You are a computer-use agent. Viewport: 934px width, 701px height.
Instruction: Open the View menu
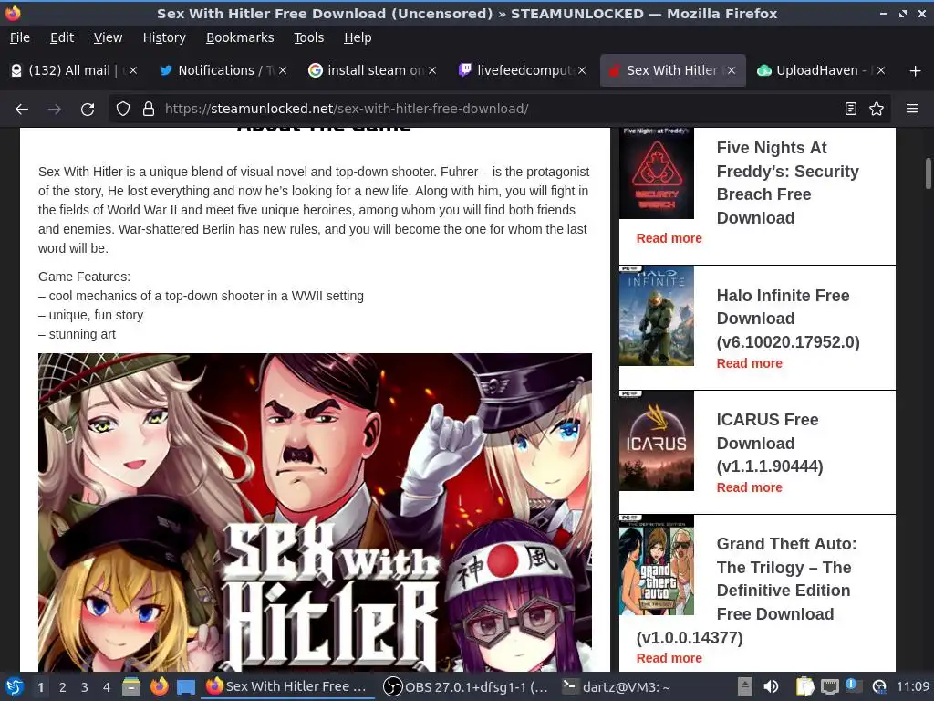point(108,37)
